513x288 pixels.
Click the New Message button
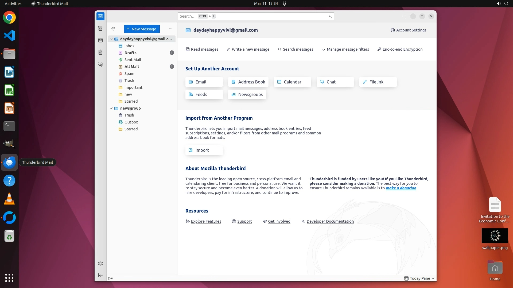[x=142, y=29]
